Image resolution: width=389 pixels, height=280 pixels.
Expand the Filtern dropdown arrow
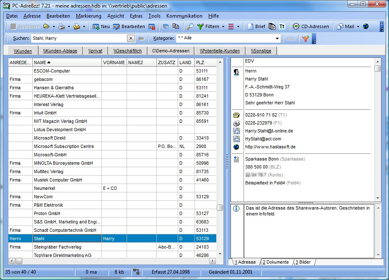tap(223, 26)
